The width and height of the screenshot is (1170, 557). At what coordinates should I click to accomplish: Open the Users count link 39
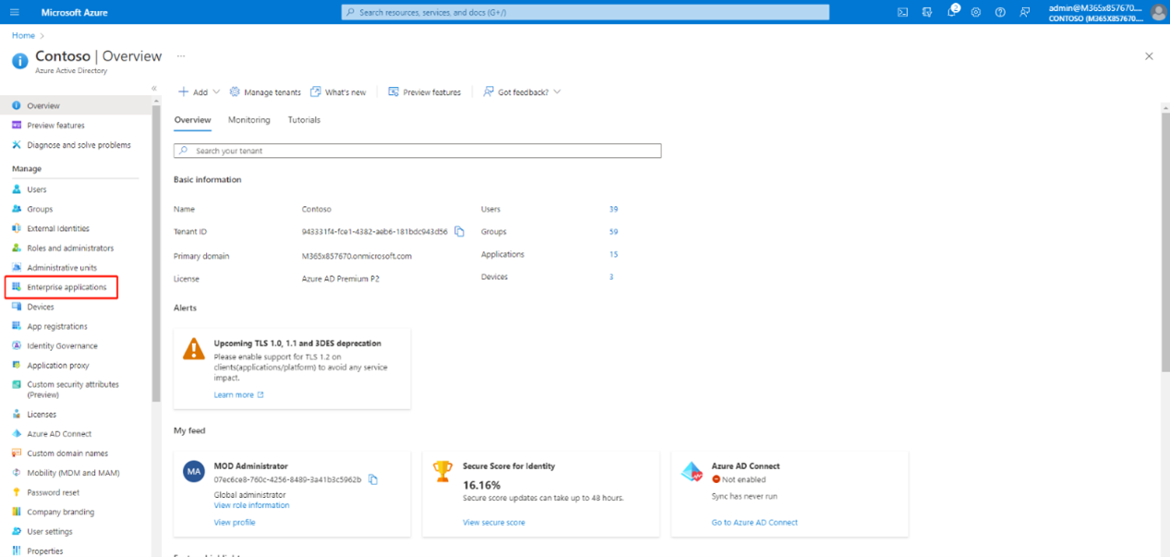(613, 210)
